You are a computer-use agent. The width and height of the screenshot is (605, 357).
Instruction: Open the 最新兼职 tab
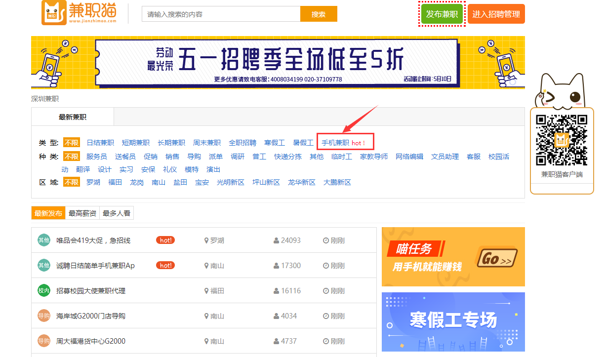coord(73,117)
